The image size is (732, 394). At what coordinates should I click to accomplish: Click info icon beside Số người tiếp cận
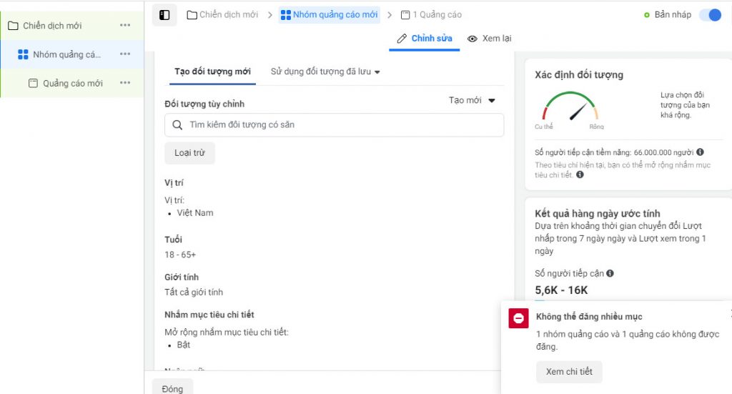(x=610, y=274)
